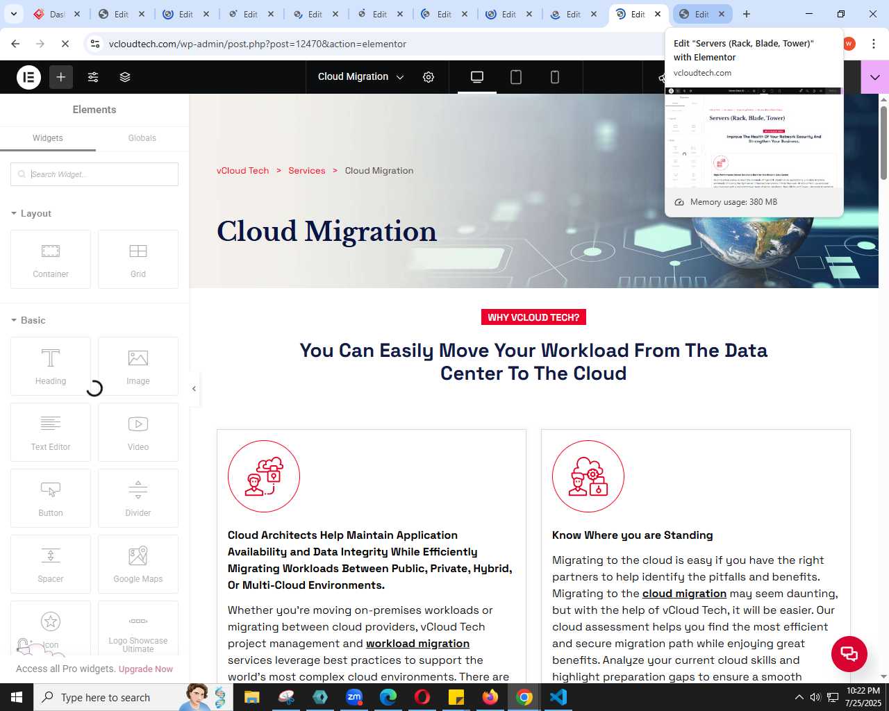The width and height of the screenshot is (889, 711).
Task: Open the Windows Start menu
Action: point(17,697)
